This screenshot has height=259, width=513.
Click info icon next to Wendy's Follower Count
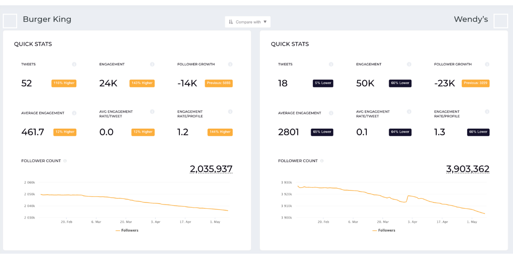click(x=322, y=161)
